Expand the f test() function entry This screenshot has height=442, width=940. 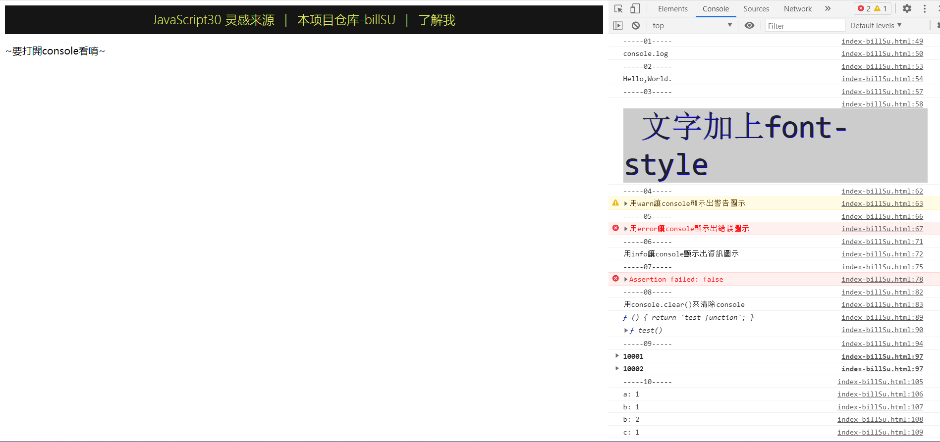click(x=626, y=330)
